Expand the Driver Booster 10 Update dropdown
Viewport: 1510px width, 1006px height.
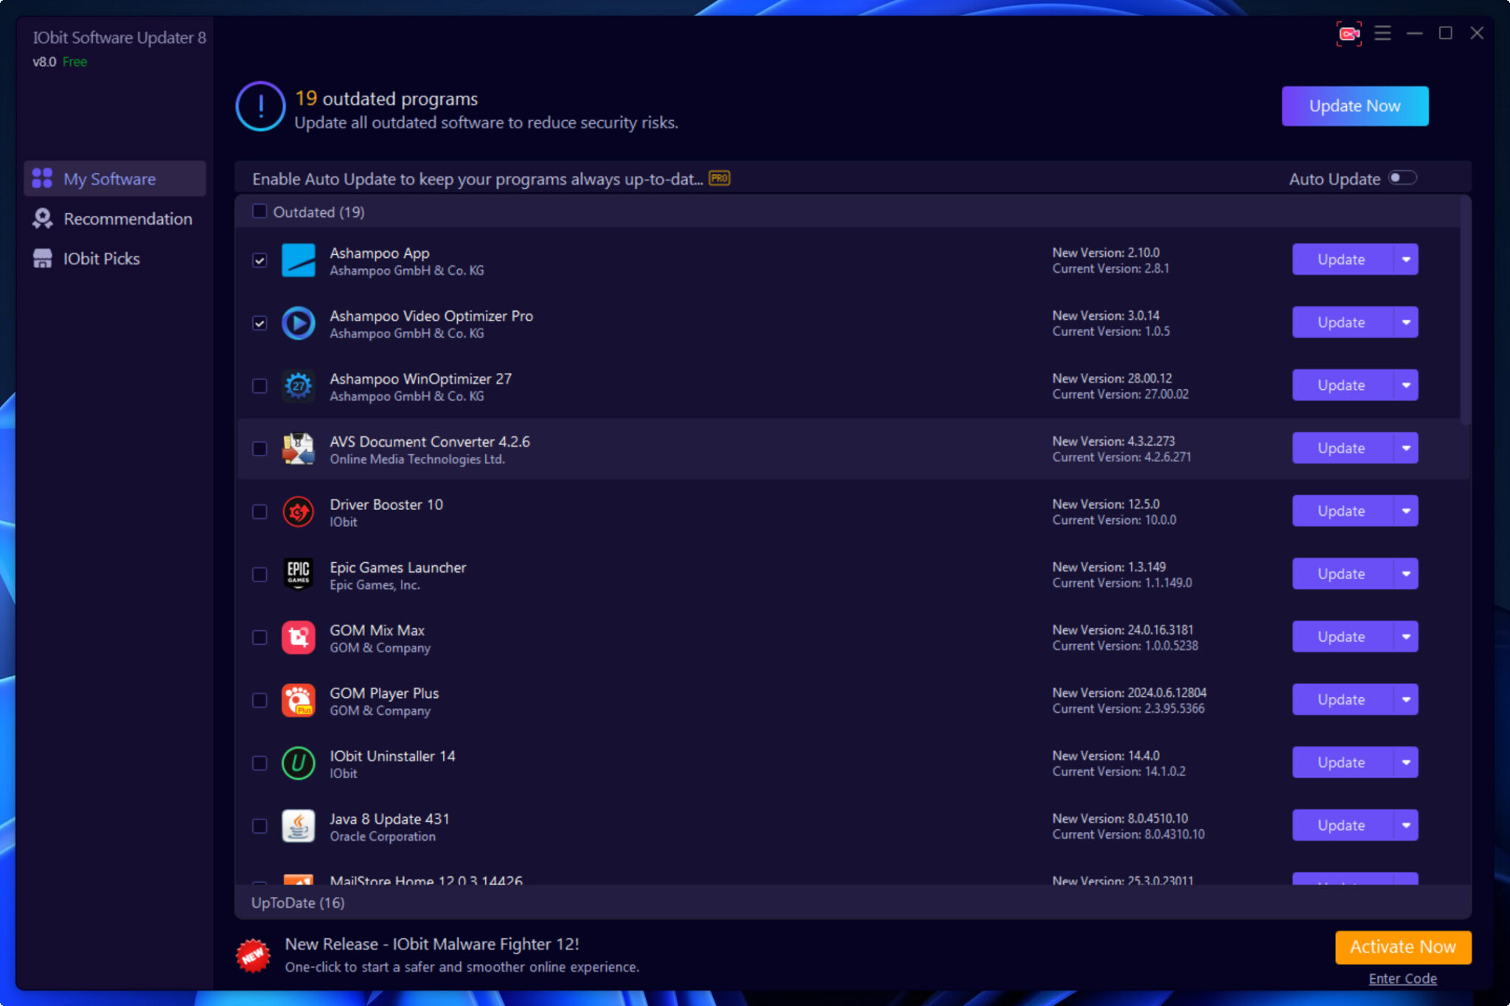tap(1405, 510)
